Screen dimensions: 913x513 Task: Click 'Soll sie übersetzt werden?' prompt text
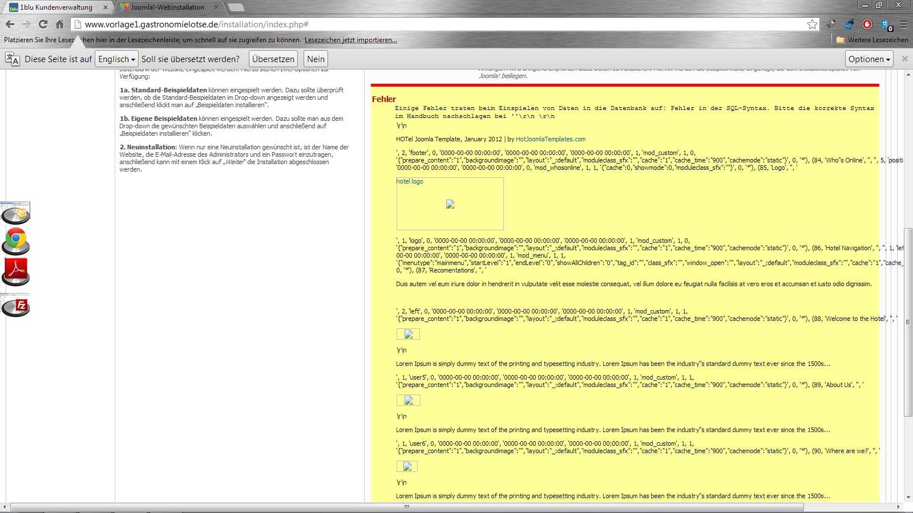point(191,59)
